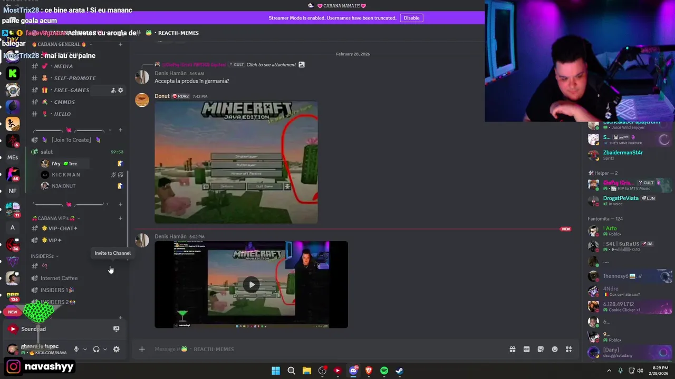The height and width of the screenshot is (379, 675).
Task: Click the taskbar volume icon
Action: (640, 371)
